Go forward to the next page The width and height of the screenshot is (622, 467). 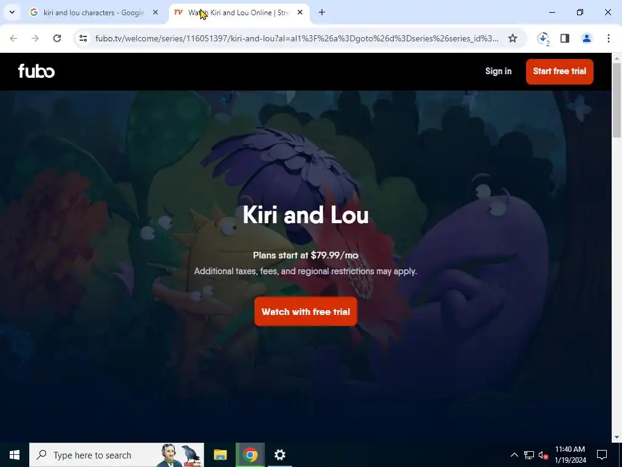click(x=35, y=38)
